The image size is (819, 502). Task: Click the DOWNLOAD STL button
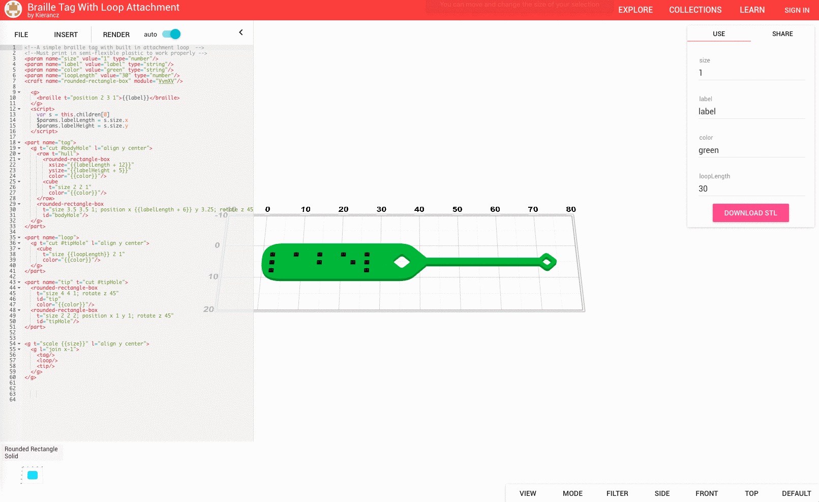coord(751,213)
